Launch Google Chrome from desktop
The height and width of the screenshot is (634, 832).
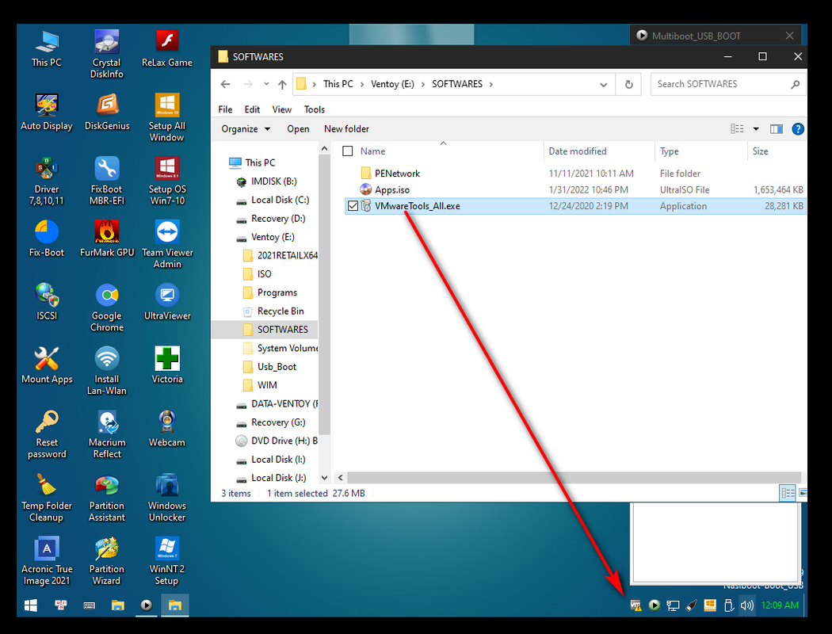click(x=107, y=307)
